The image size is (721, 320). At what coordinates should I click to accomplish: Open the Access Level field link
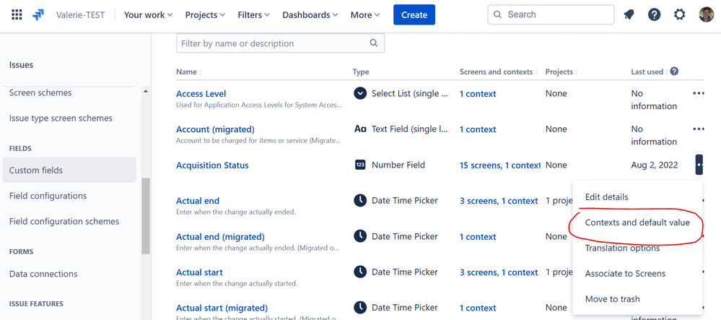pyautogui.click(x=201, y=93)
